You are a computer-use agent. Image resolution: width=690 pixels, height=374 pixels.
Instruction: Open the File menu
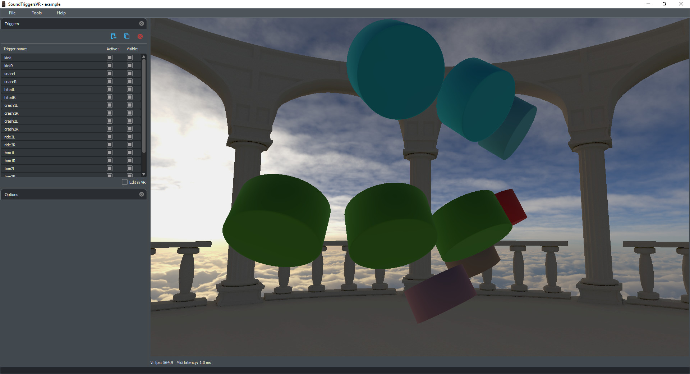[12, 13]
